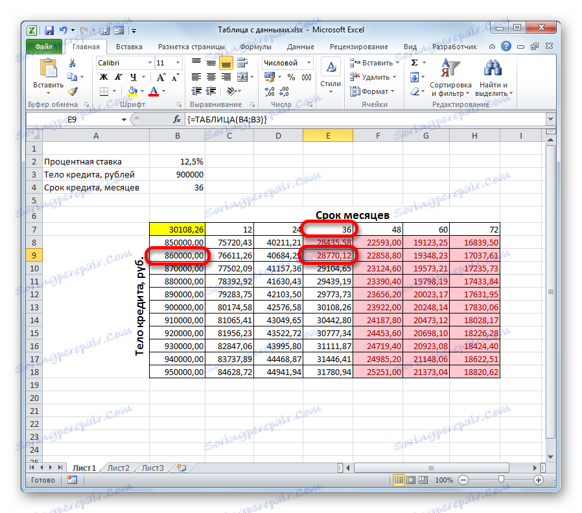Customize Quick Access Toolbar dropdown
Screen dimensions: 582x513
134,31
